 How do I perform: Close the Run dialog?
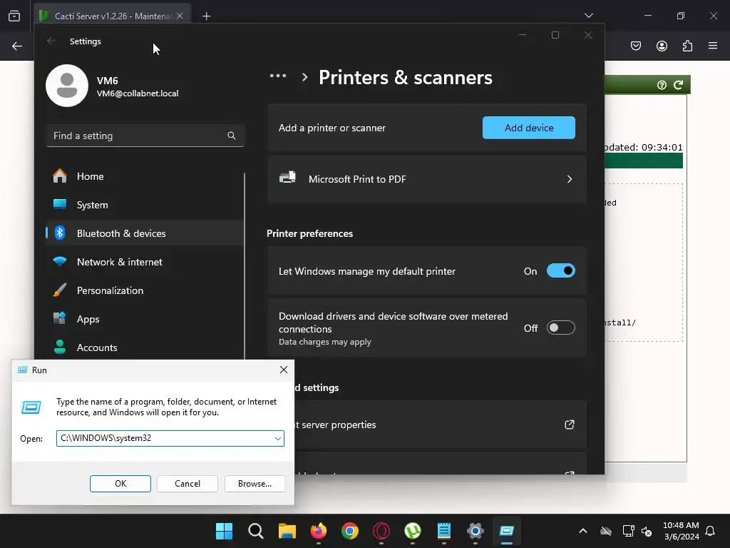click(284, 370)
